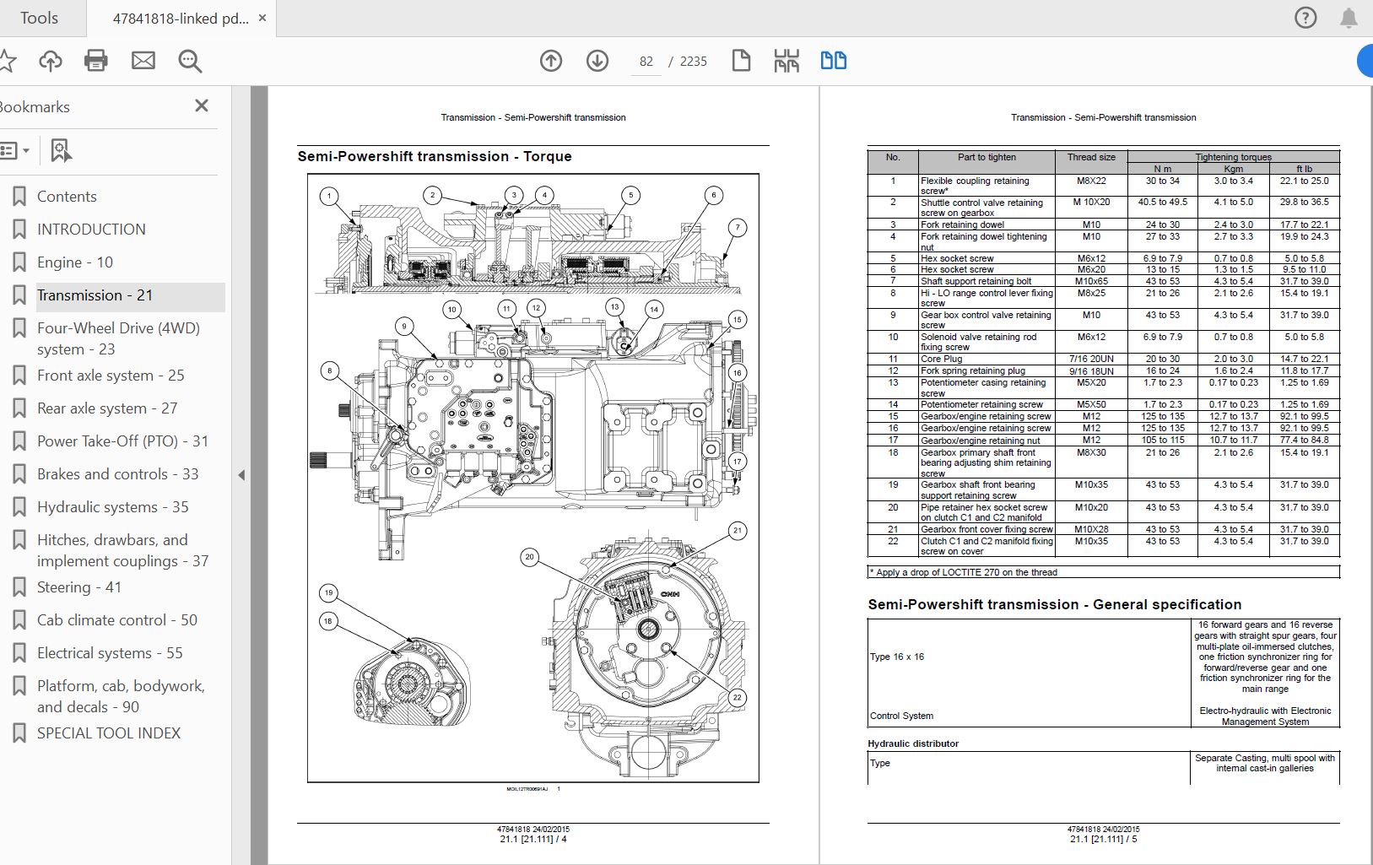Open bookmarks options dropdown menu
Image resolution: width=1373 pixels, height=865 pixels.
click(x=14, y=151)
